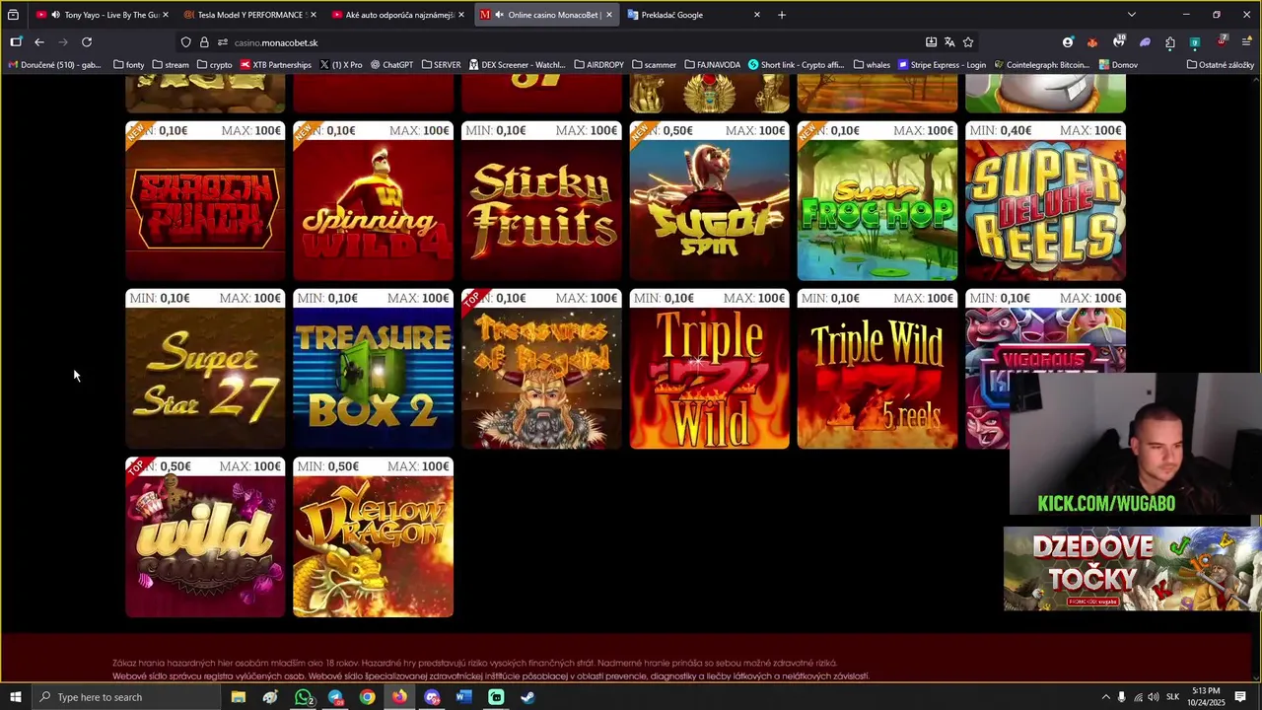Open the tracking protection shield icon
Viewport: 1262px width, 710px height.
pyautogui.click(x=185, y=42)
